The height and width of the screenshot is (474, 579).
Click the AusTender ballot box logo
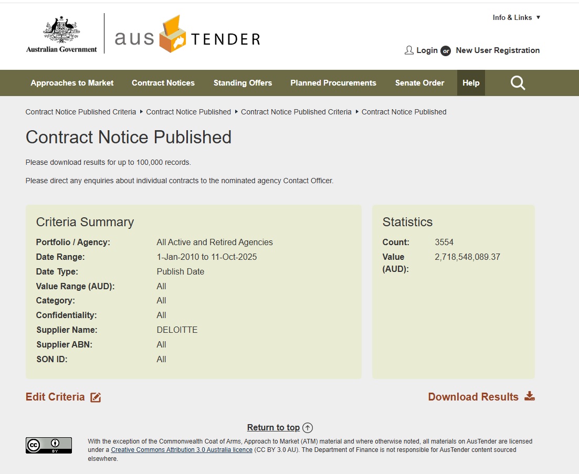(x=173, y=35)
